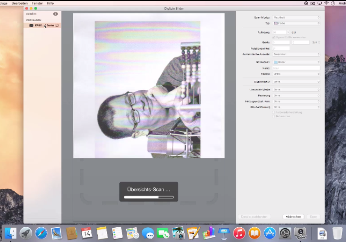The height and width of the screenshot is (242, 346).
Task: Open the Scan-Modus dropdown
Action: [296, 17]
